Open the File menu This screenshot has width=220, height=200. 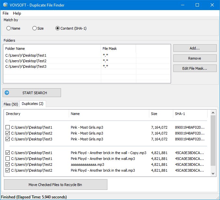[x=6, y=13]
